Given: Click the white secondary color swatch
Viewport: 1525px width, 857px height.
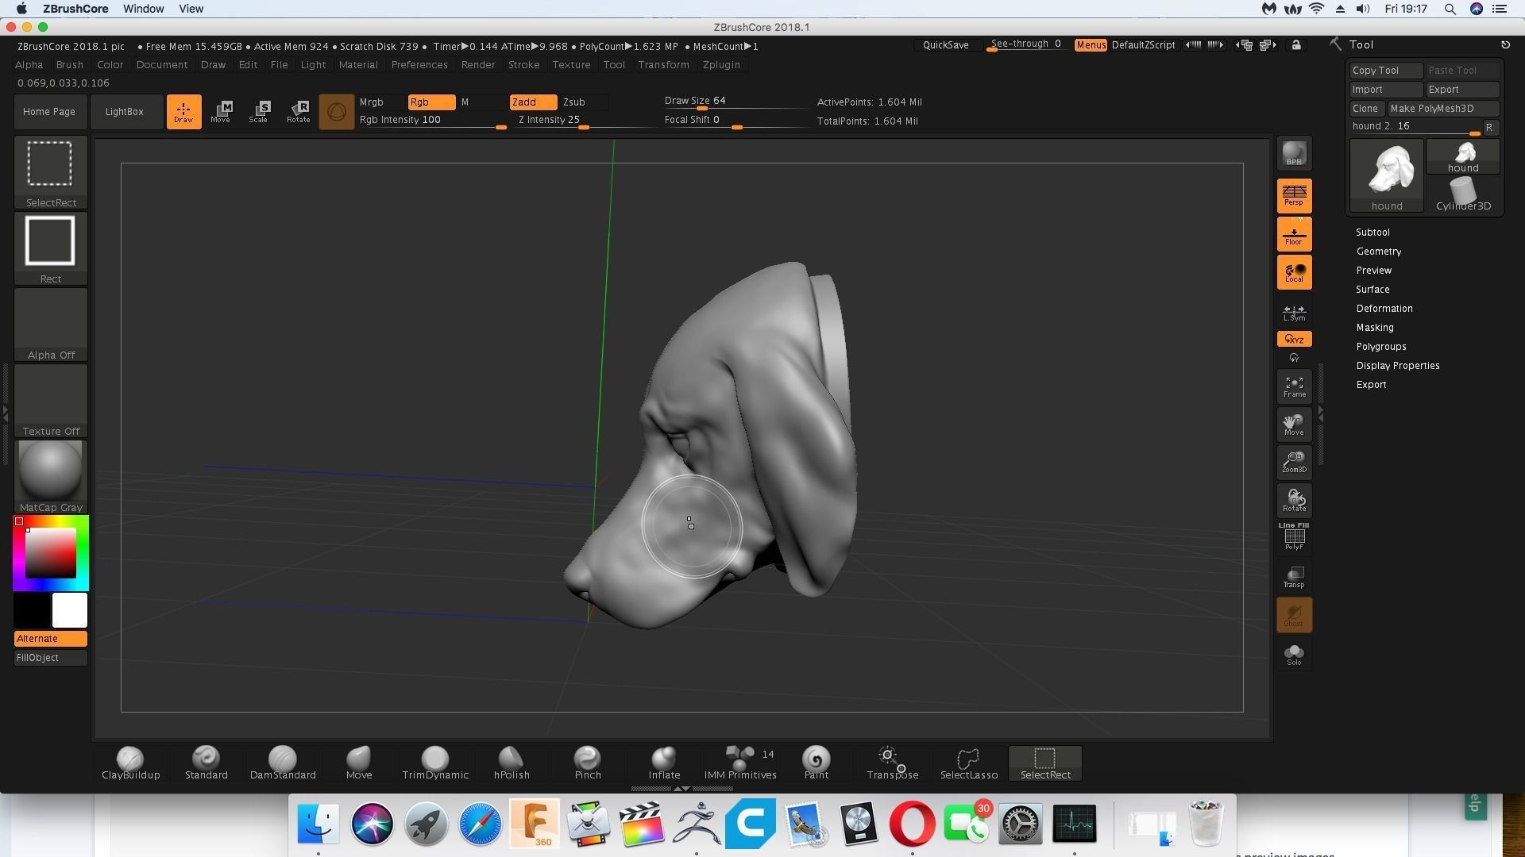Looking at the screenshot, I should (70, 611).
